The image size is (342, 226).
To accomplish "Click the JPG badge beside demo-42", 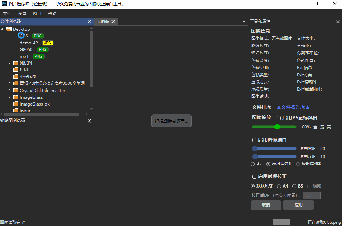I will [x=47, y=43].
